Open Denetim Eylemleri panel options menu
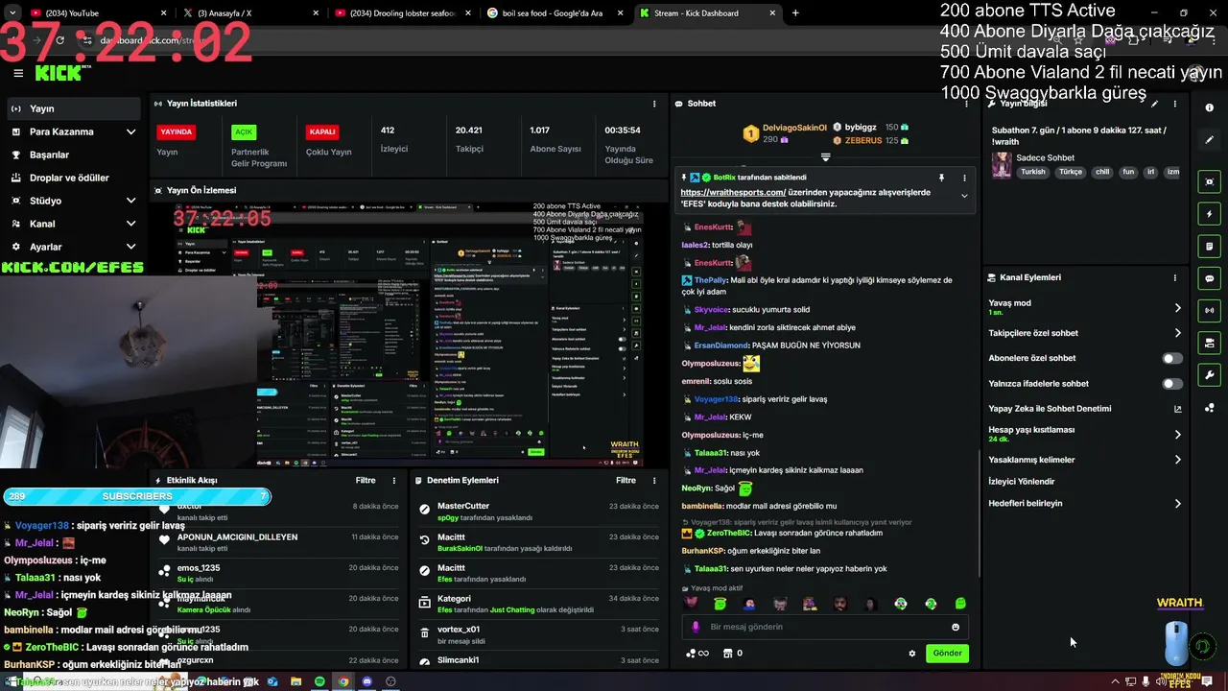The width and height of the screenshot is (1228, 691). pyautogui.click(x=654, y=480)
